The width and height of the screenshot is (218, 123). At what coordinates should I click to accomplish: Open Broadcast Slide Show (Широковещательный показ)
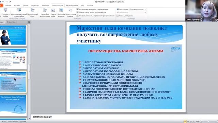(x=19, y=13)
